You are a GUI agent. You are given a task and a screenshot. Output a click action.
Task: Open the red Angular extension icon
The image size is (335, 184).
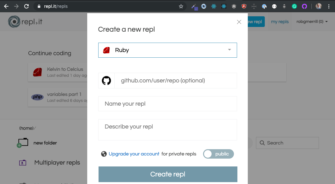pyautogui.click(x=244, y=6)
